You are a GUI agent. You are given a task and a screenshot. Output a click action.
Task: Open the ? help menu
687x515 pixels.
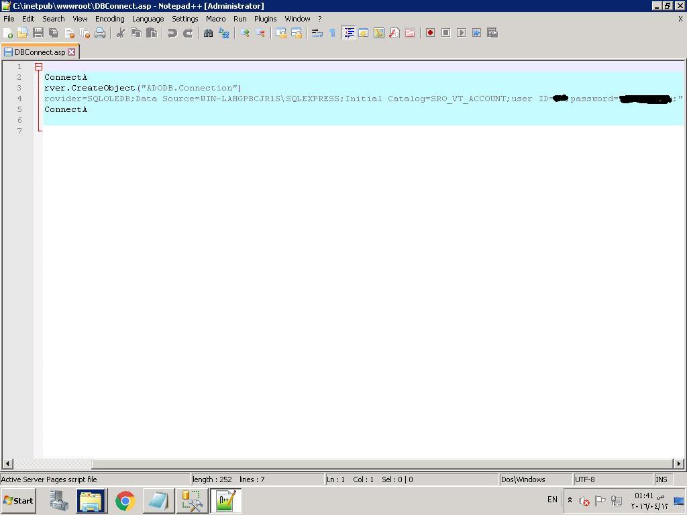(320, 19)
